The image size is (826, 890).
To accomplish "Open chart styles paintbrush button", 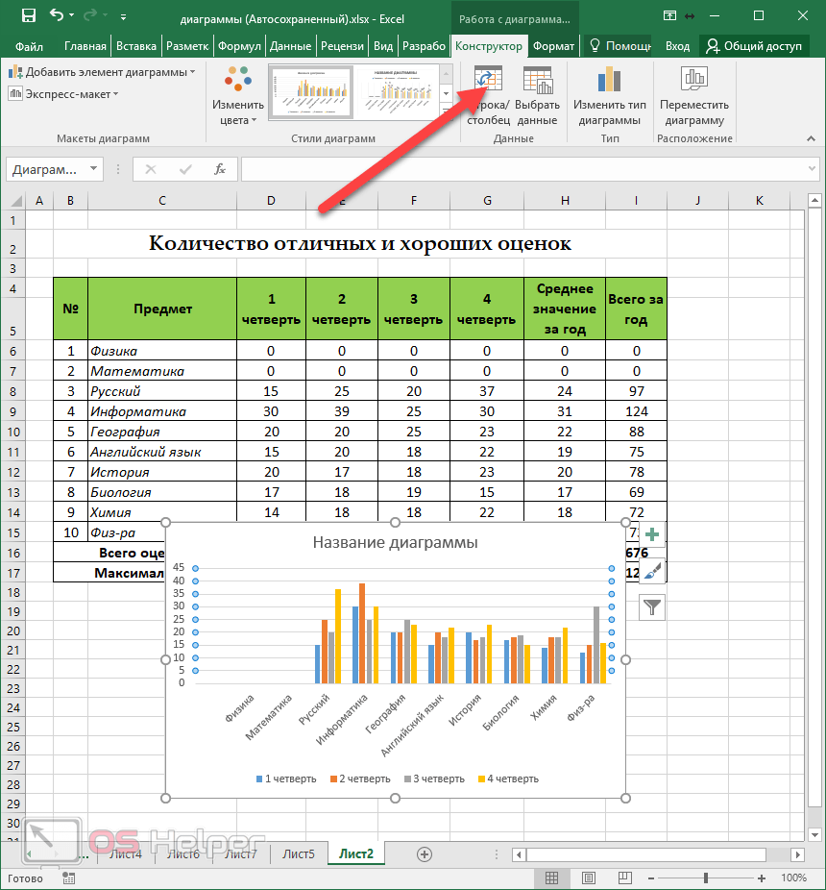I will tap(652, 571).
